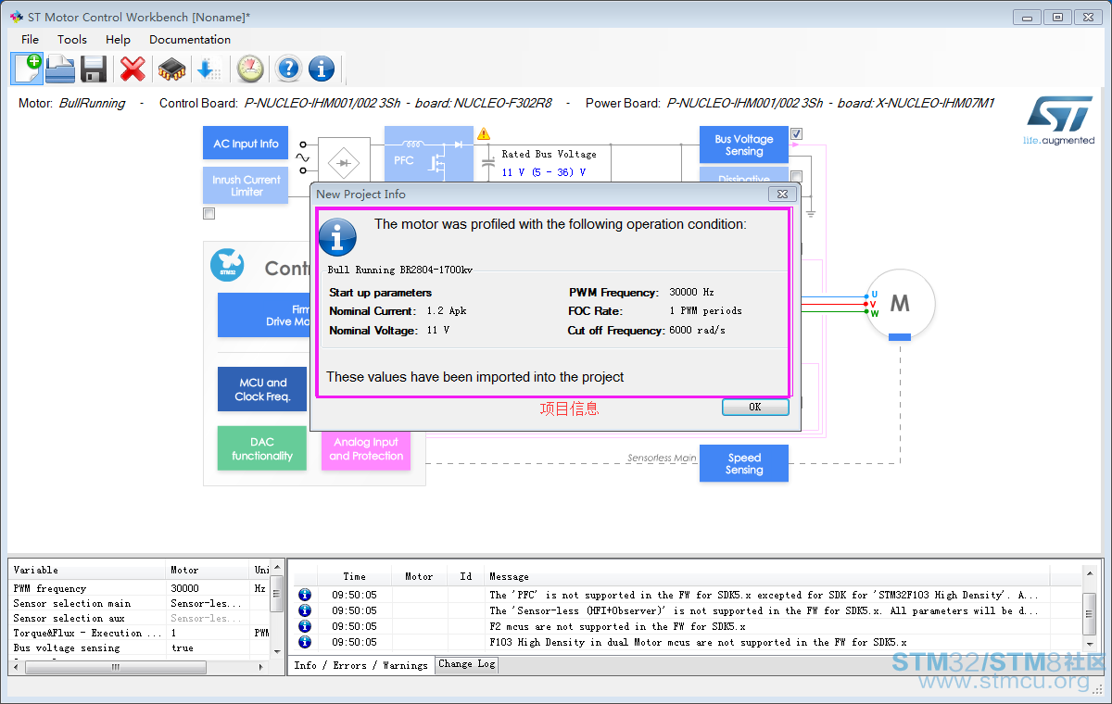Click the blue About info toolbar icon
The image size is (1112, 704).
pos(322,69)
